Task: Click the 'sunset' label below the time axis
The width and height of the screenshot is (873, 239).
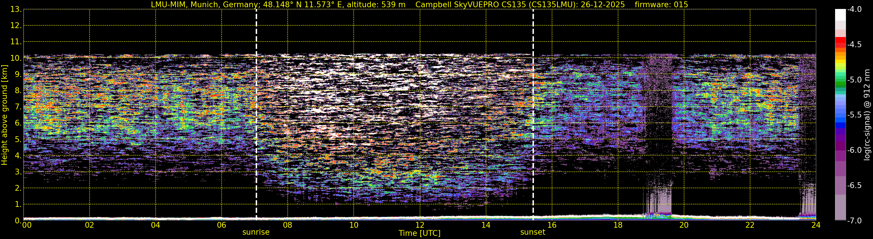Action: tap(533, 232)
